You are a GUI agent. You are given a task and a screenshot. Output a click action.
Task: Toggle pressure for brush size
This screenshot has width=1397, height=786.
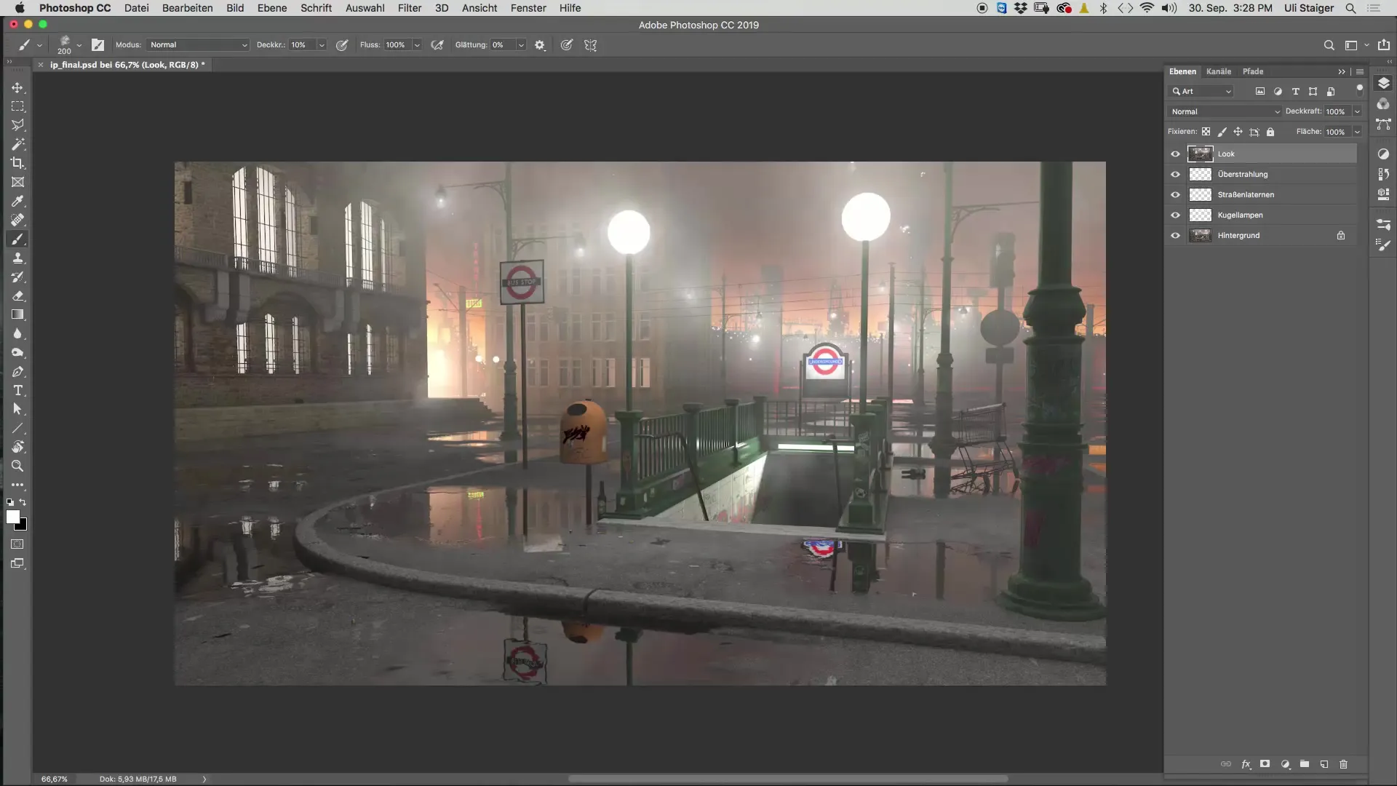click(567, 45)
